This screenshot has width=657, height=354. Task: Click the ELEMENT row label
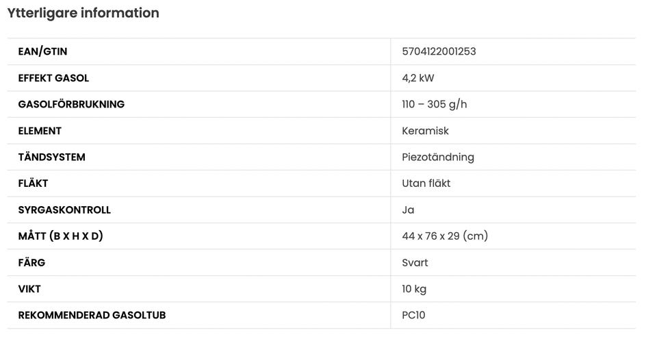tap(40, 131)
